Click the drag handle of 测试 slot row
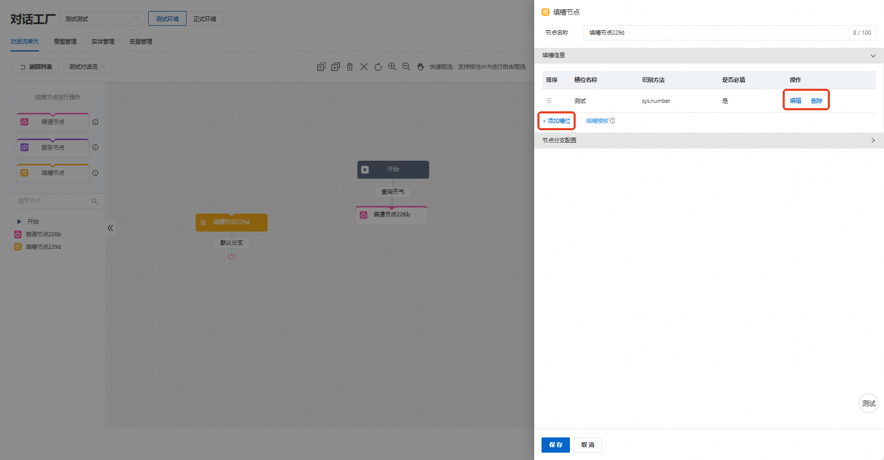Image resolution: width=884 pixels, height=460 pixels. (x=549, y=101)
